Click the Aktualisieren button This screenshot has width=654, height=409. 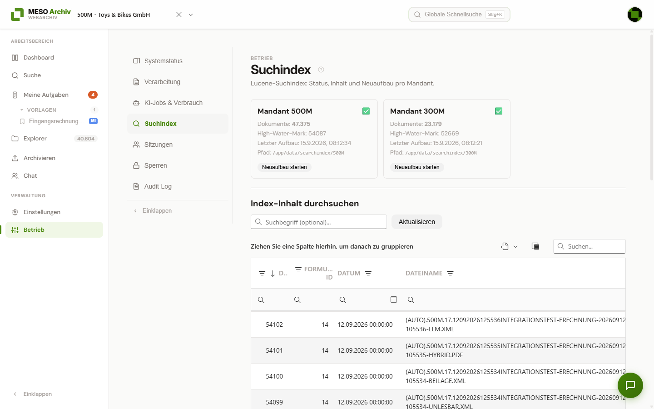[417, 222]
